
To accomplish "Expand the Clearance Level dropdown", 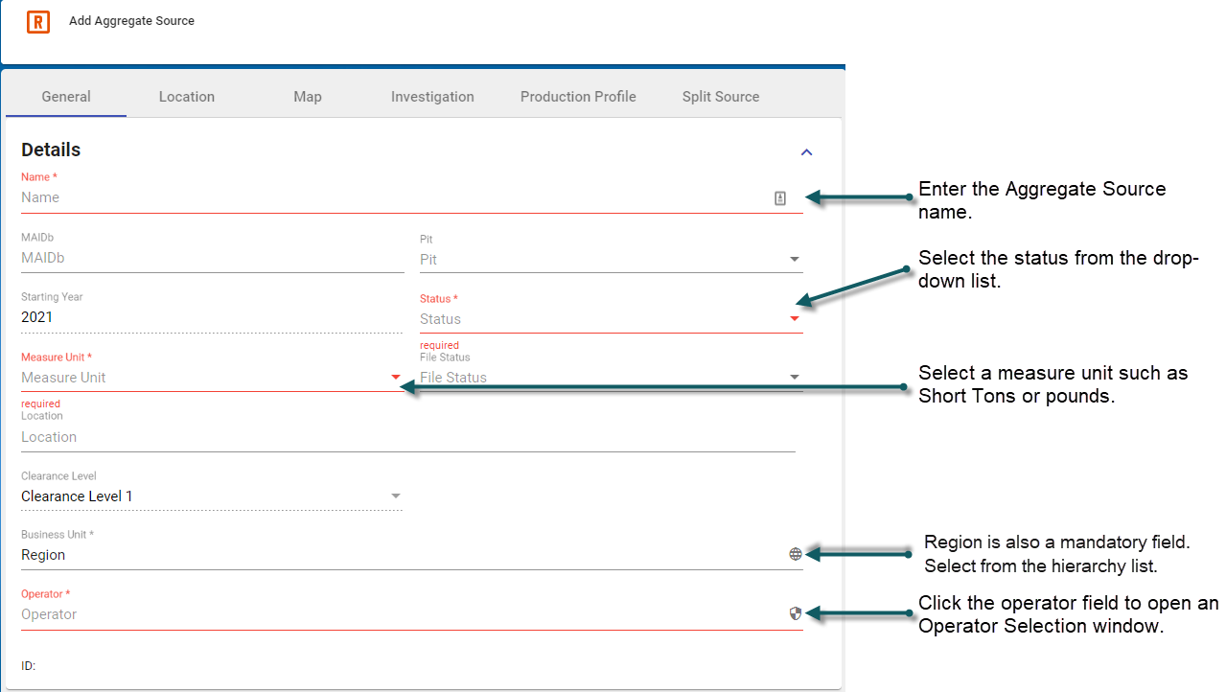I will 396,496.
